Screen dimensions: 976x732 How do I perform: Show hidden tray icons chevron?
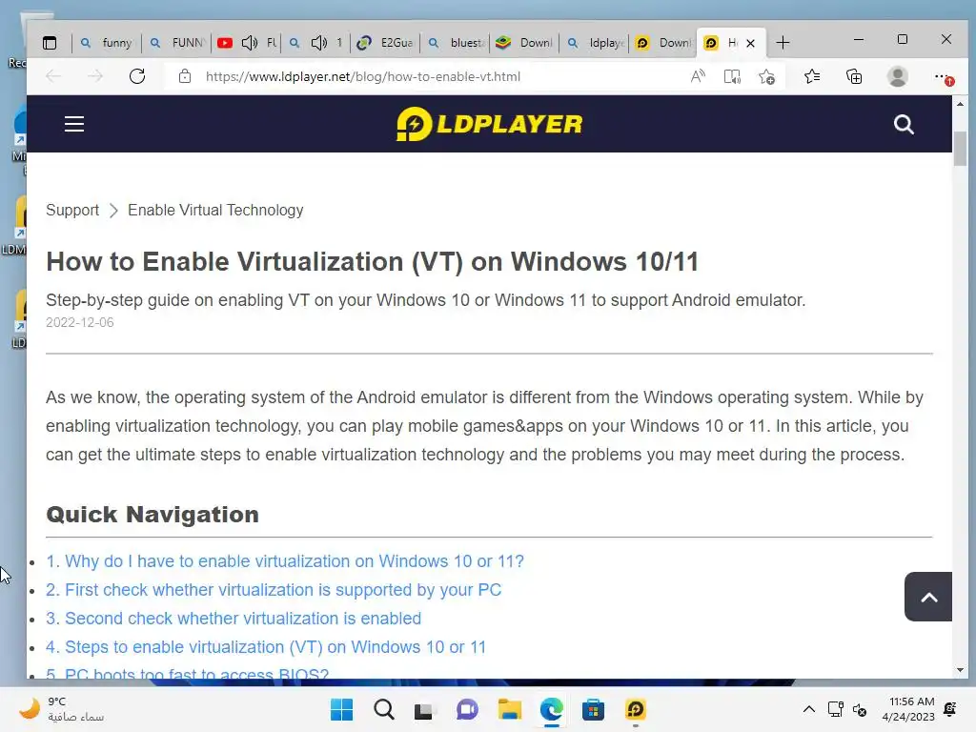click(x=808, y=709)
